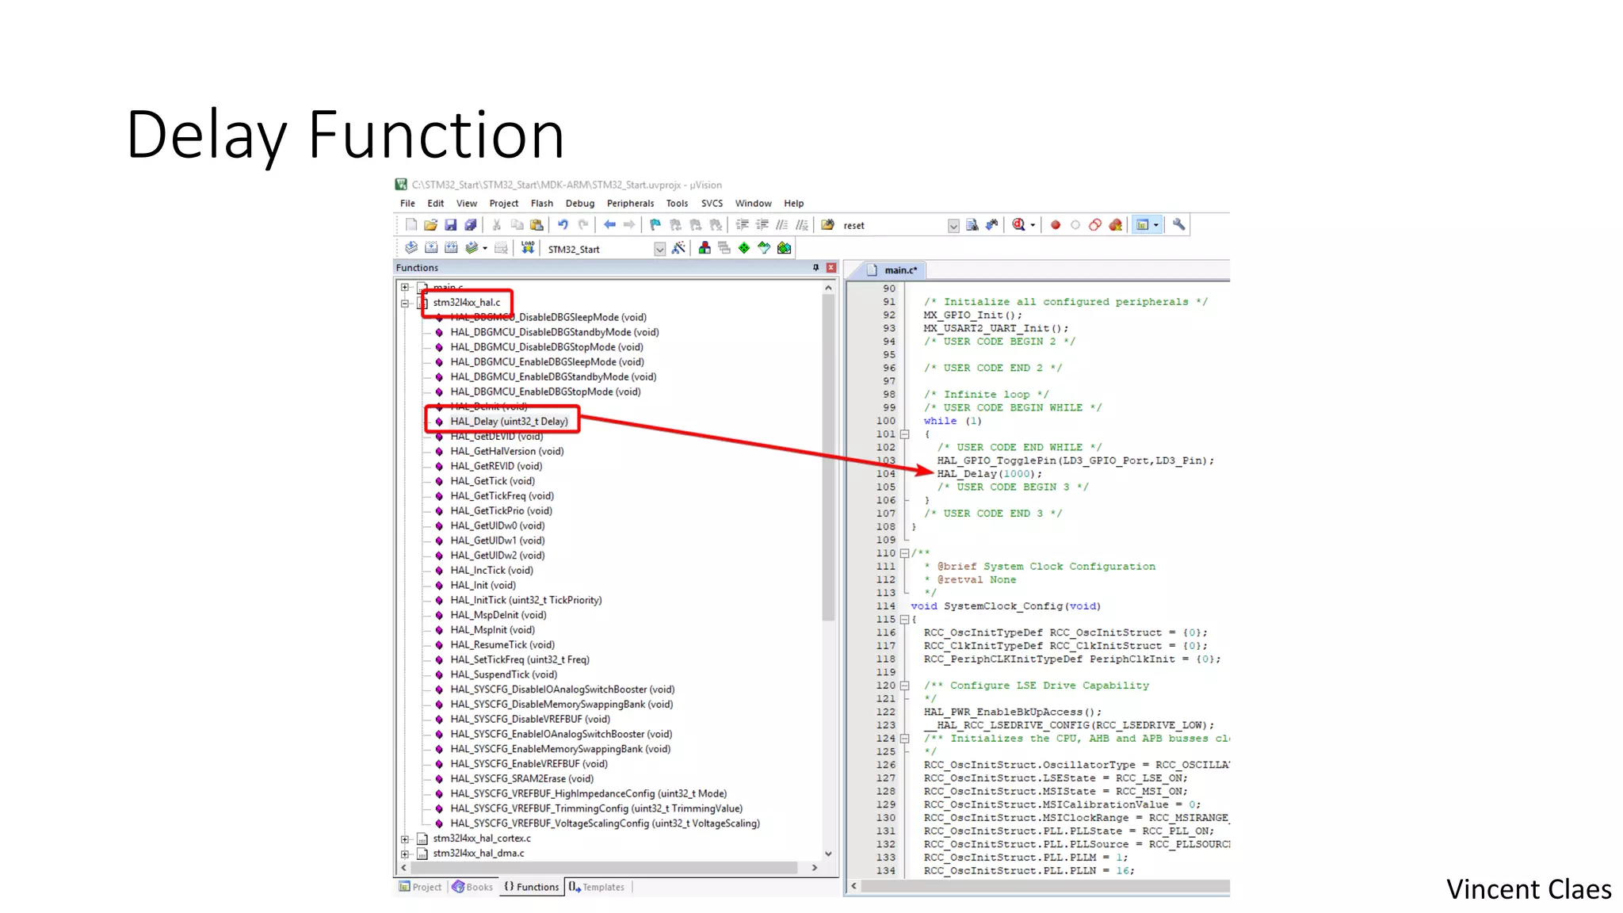Expand stm32l4xx_hal_cortex.c tree node

click(405, 839)
